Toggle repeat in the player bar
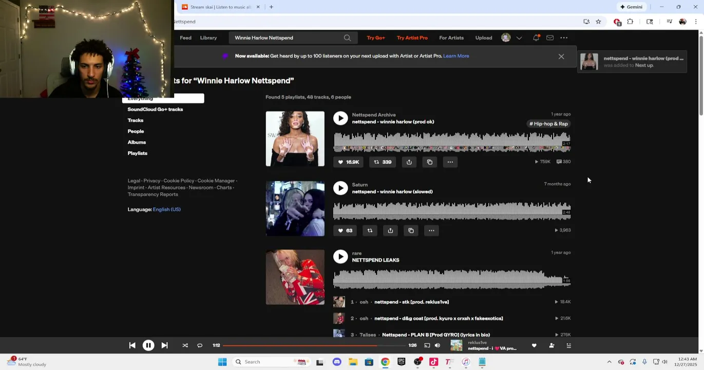Screen dimensions: 704x370 coord(200,346)
